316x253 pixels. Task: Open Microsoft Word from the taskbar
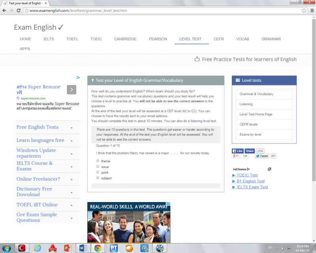tap(83, 248)
